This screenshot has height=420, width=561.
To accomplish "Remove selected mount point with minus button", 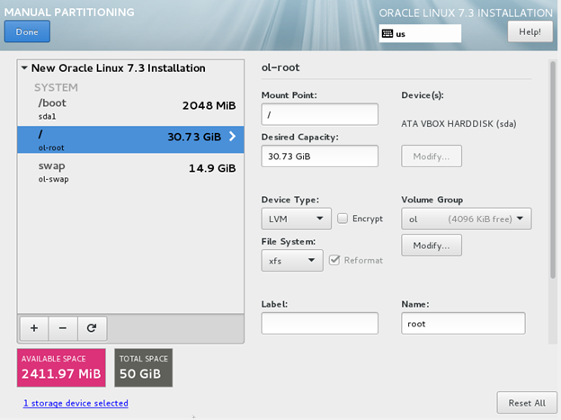I will (x=63, y=328).
